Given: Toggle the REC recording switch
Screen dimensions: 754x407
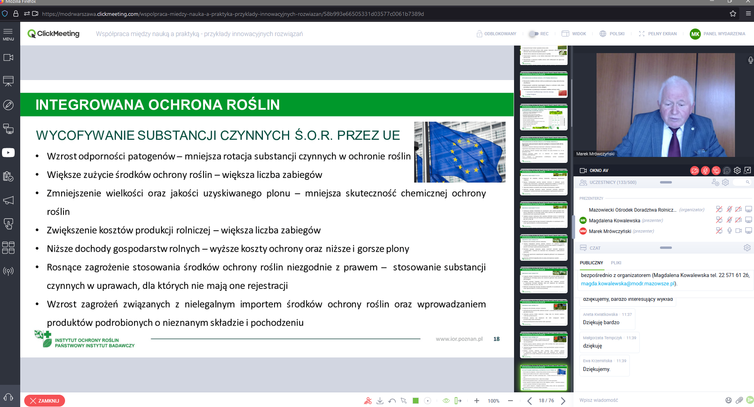Looking at the screenshot, I should point(534,34).
